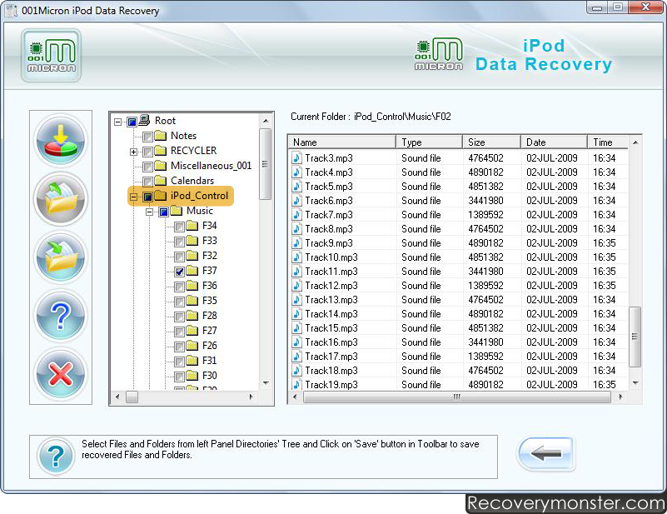Click tree panel scroll-right arrow
667x514 pixels.
(x=251, y=397)
